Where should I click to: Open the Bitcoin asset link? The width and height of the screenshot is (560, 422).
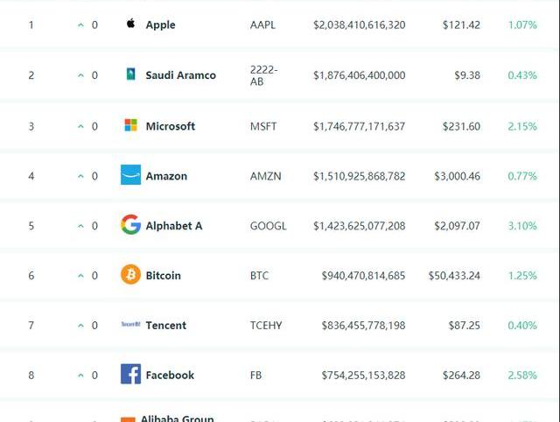[163, 276]
